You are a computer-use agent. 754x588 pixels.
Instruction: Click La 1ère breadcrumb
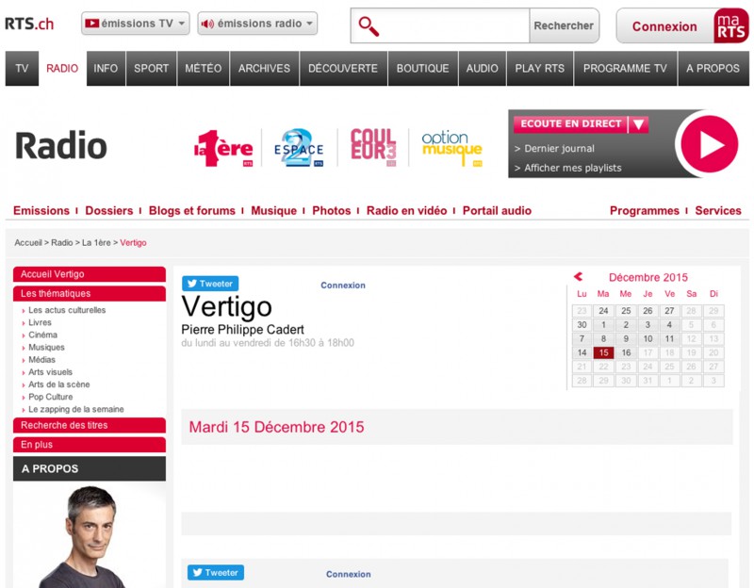coord(96,243)
